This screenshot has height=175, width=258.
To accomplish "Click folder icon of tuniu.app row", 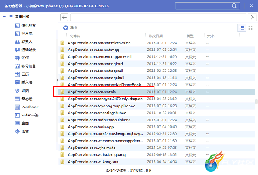I will click(62, 127).
